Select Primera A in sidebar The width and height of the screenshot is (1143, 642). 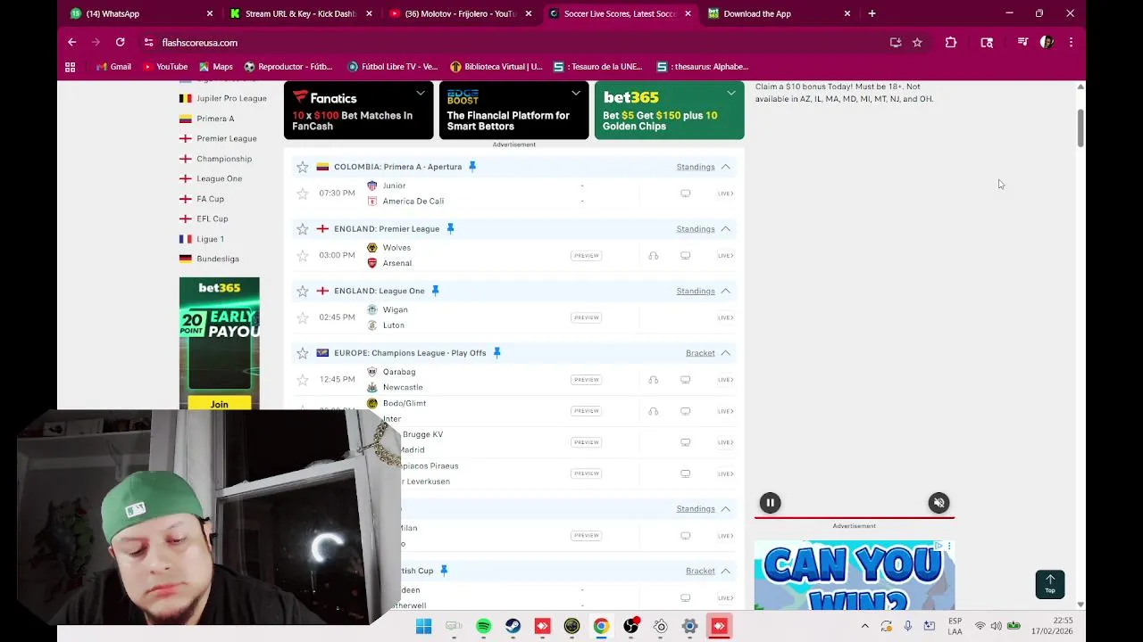[x=207, y=119]
